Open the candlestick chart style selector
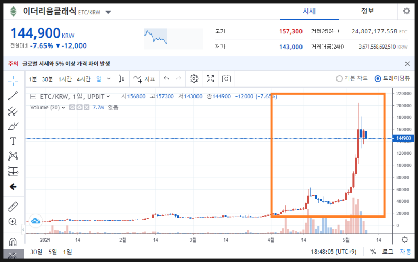The image size is (418, 262). (121, 79)
